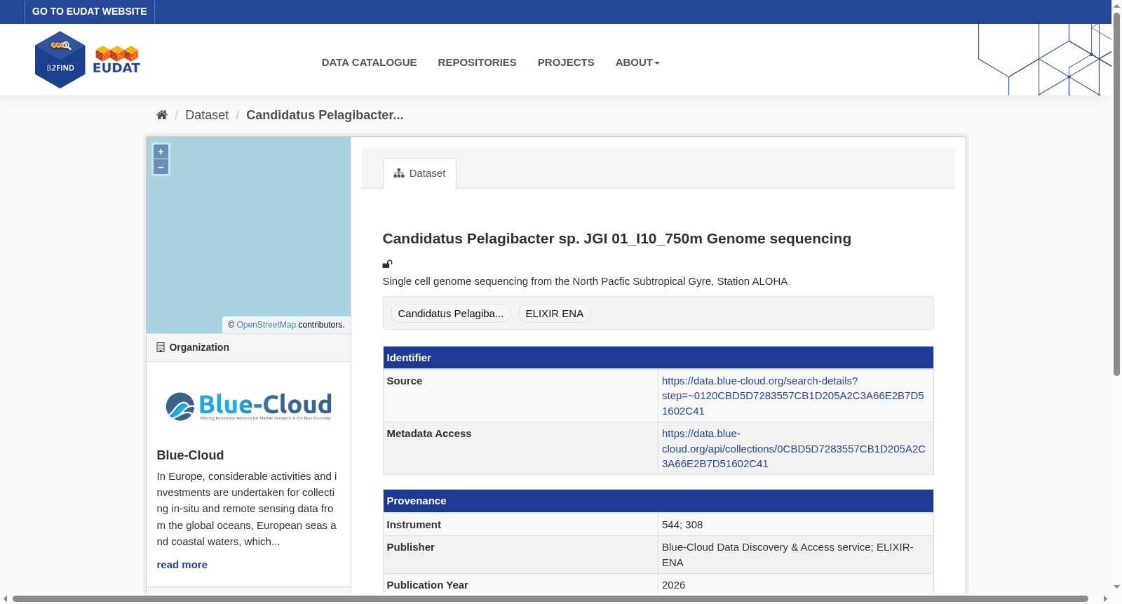
Task: Click the Publication Year value 2026
Action: (x=674, y=585)
